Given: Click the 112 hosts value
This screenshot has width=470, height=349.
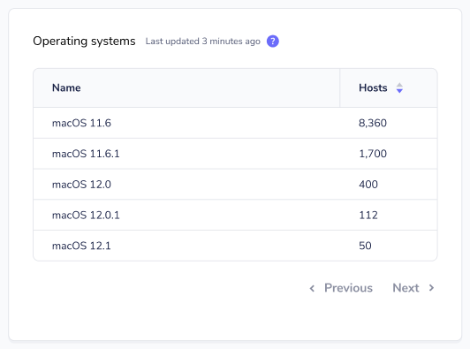Looking at the screenshot, I should [x=368, y=216].
